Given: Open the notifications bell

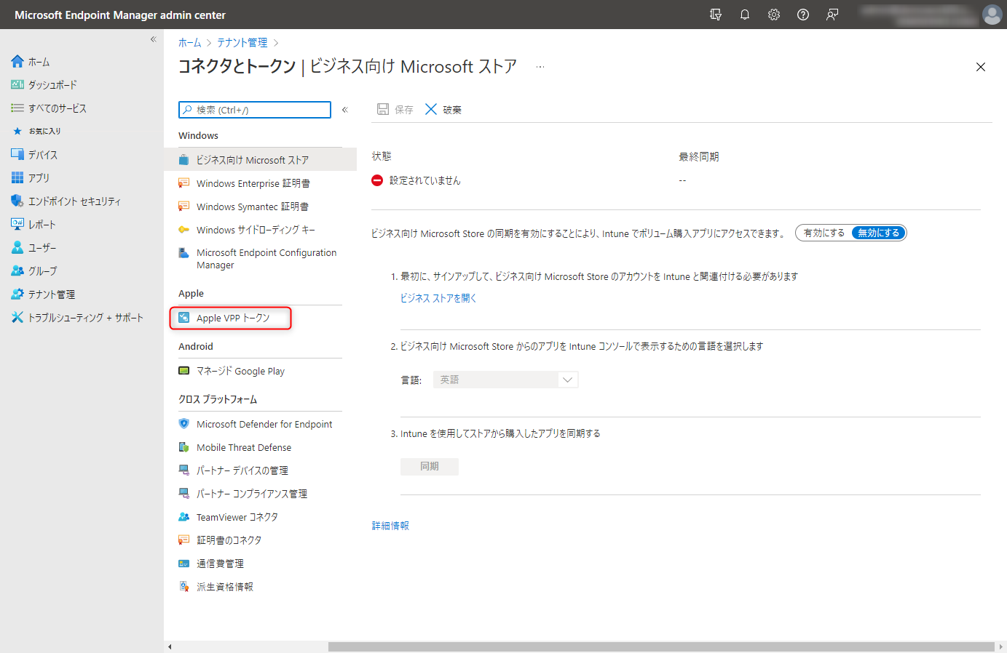Looking at the screenshot, I should (744, 14).
